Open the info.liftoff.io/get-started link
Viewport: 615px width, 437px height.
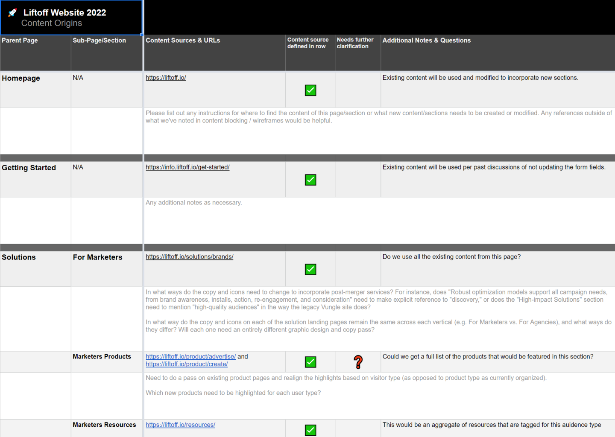click(187, 167)
